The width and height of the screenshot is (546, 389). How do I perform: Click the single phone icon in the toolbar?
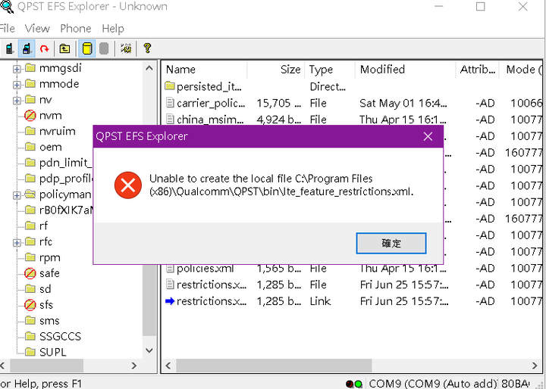(9, 48)
